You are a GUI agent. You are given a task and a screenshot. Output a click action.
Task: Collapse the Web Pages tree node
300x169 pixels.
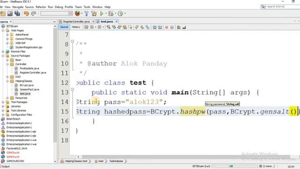[x=3, y=31]
